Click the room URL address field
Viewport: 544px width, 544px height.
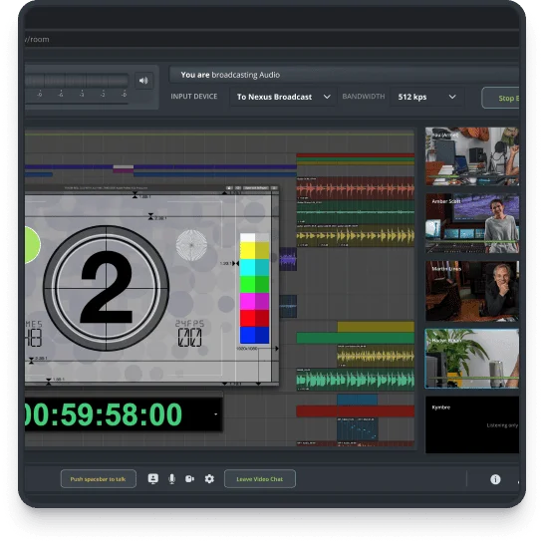(272, 39)
